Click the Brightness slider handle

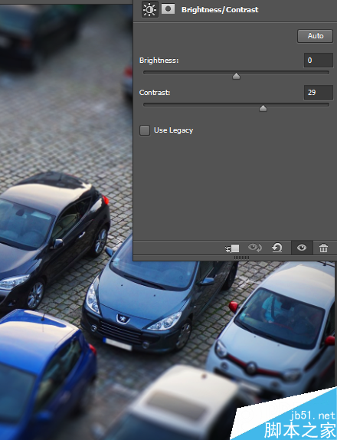(x=236, y=76)
